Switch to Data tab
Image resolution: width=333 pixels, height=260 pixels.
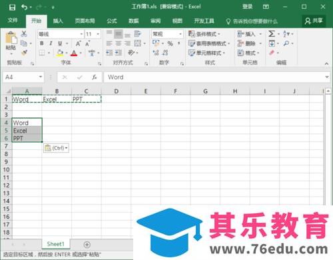(x=134, y=21)
